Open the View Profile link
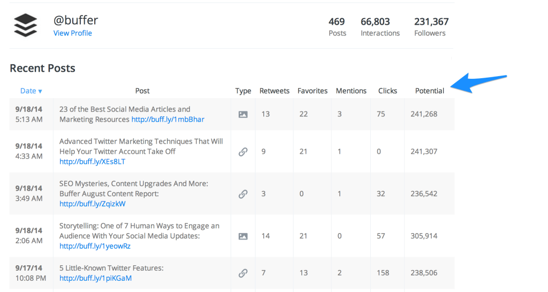Image resolution: width=548 pixels, height=292 pixels. pos(72,33)
